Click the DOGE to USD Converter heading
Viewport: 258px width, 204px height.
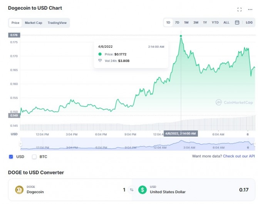(36, 172)
